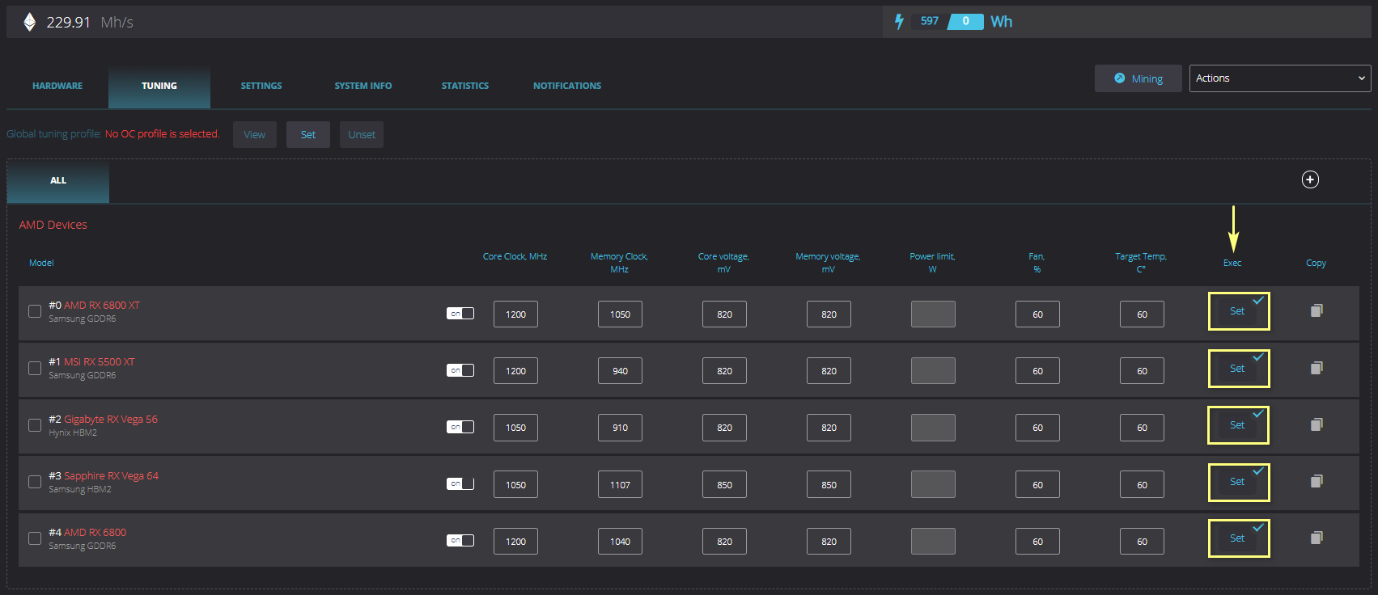Select the Tuning tab
This screenshot has height=595, width=1378.
[x=159, y=86]
